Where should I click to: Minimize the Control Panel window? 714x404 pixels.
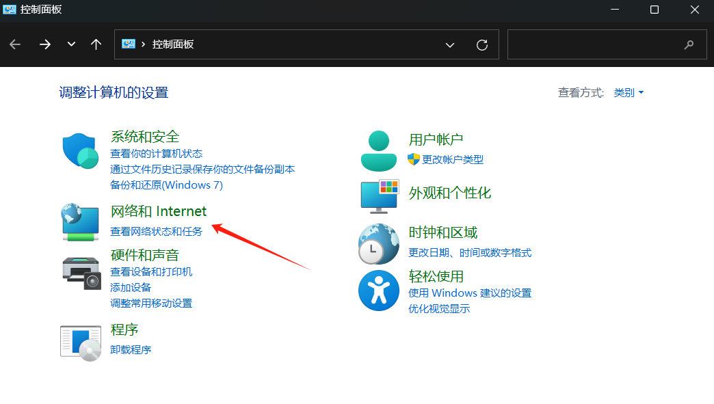click(x=615, y=10)
